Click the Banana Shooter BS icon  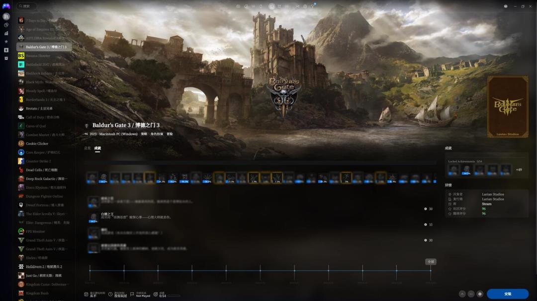[x=21, y=56]
